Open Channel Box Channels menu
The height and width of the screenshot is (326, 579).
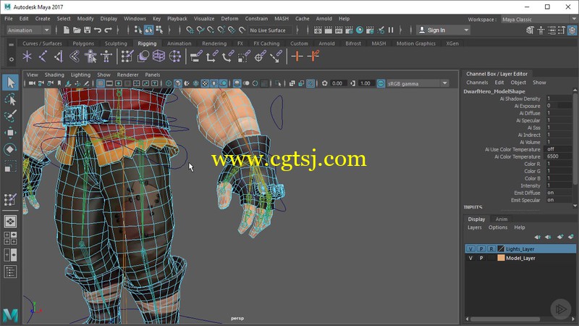pyautogui.click(x=477, y=83)
